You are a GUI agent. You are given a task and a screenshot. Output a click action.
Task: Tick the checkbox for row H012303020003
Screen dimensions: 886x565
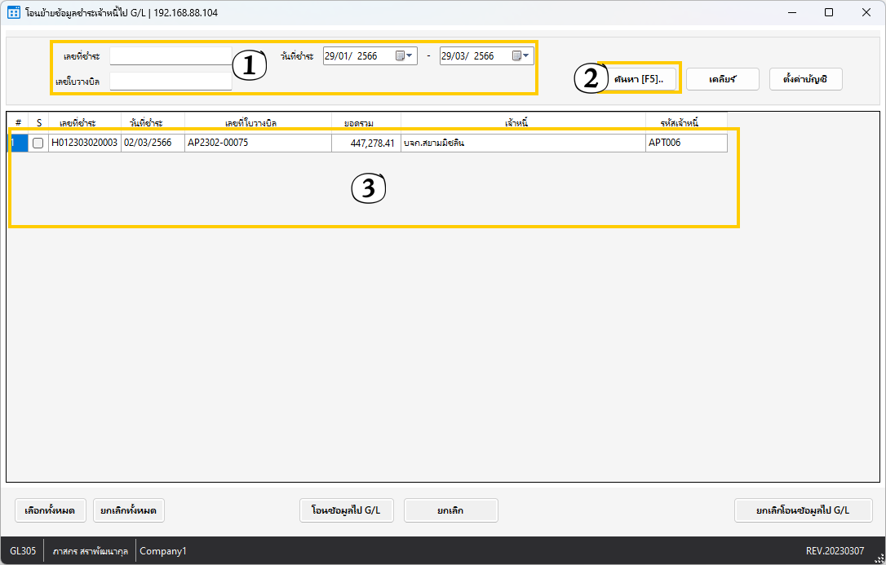[x=38, y=143]
